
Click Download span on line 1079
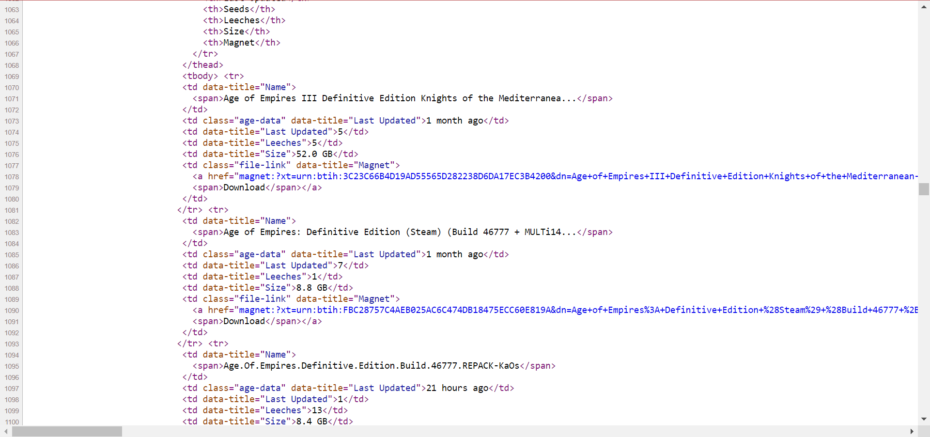(245, 187)
